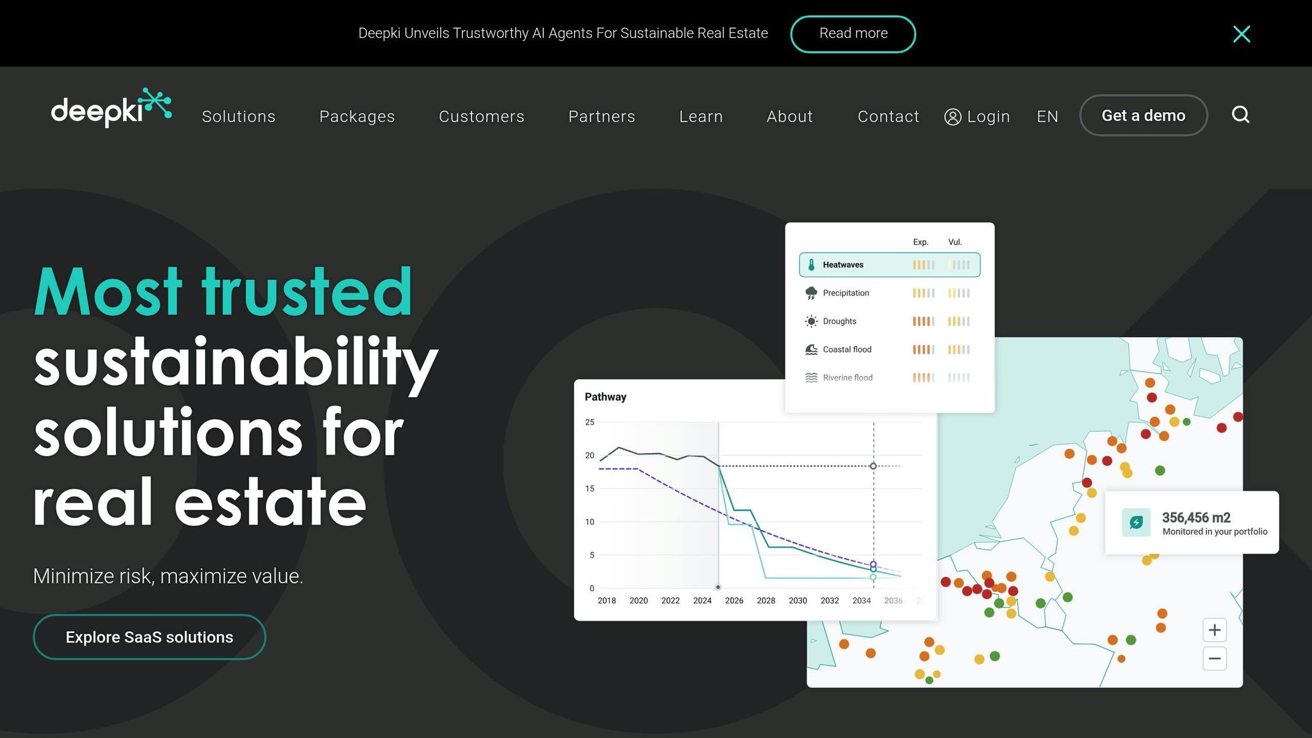Click the Read more banner button
Screen dimensions: 1312x738
[x=853, y=34]
